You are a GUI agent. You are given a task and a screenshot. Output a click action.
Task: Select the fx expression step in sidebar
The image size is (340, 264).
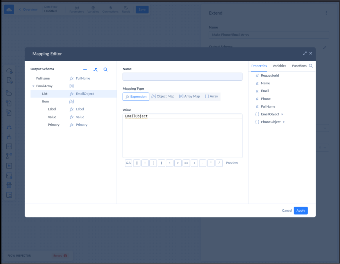coord(9,166)
